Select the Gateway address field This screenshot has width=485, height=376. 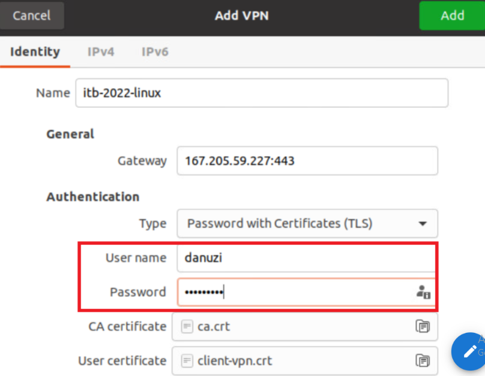tap(307, 161)
